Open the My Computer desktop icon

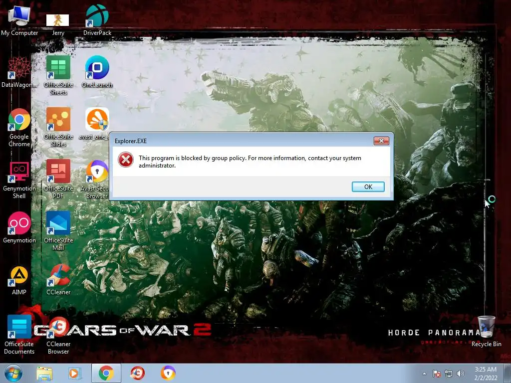click(19, 20)
